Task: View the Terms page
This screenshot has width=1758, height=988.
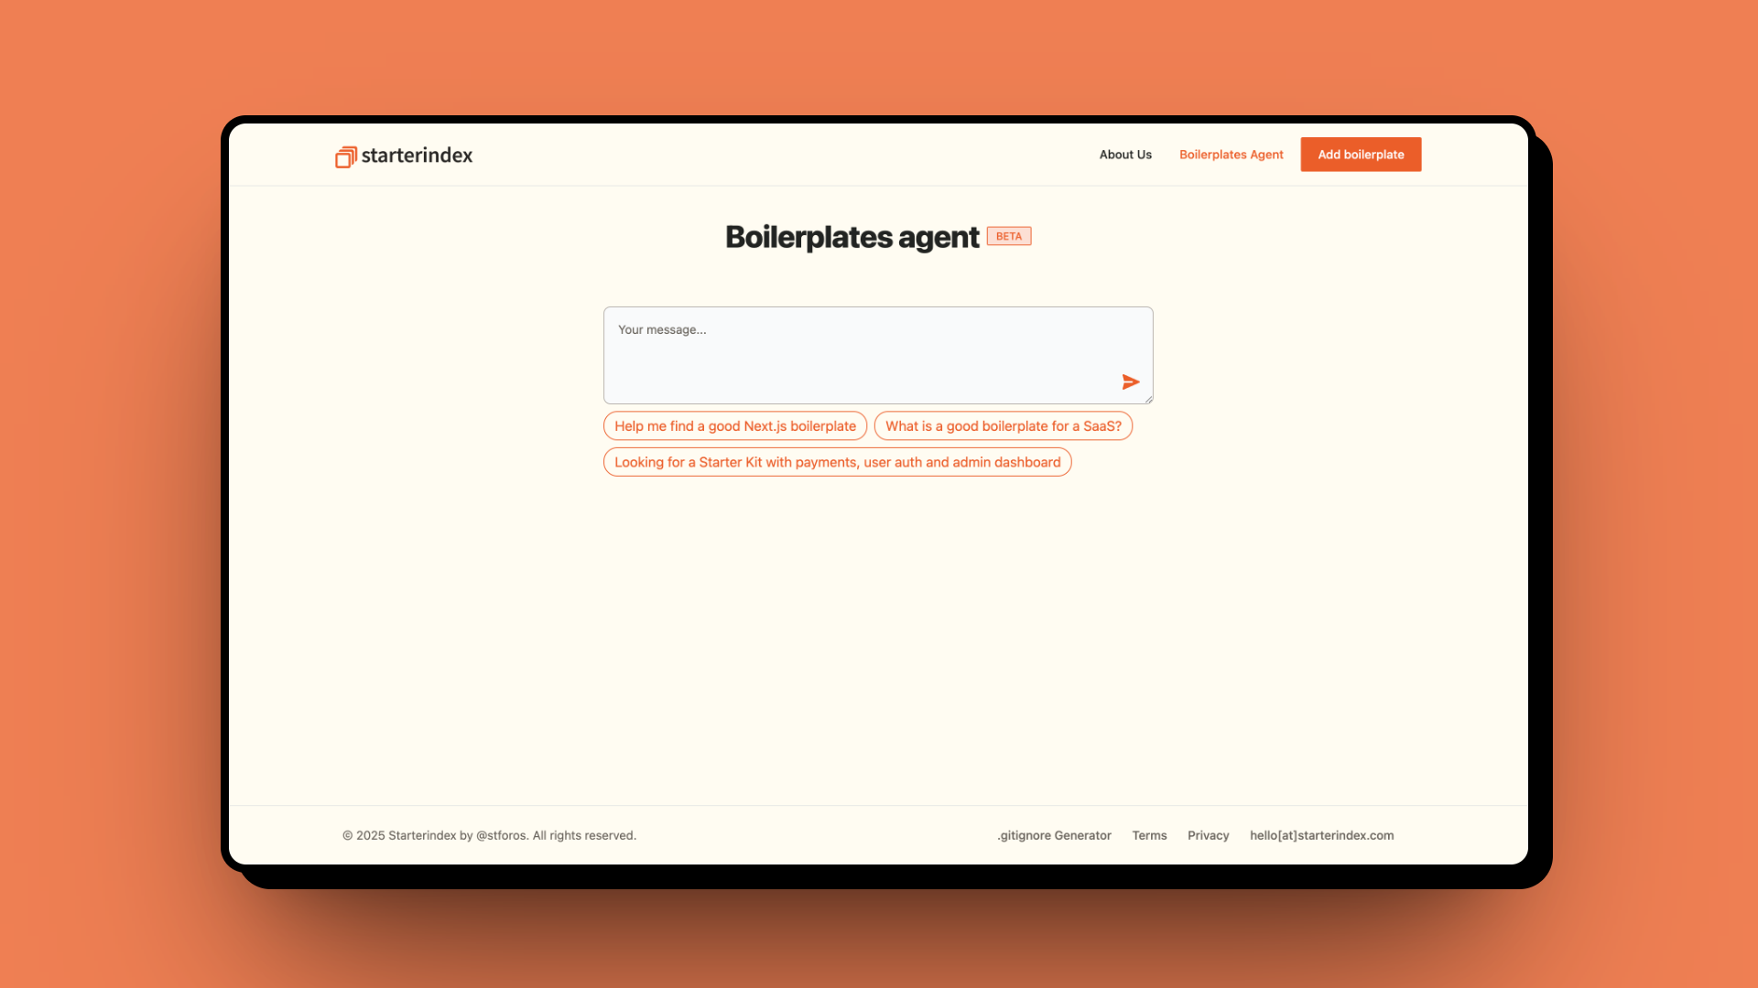Action: 1149,835
